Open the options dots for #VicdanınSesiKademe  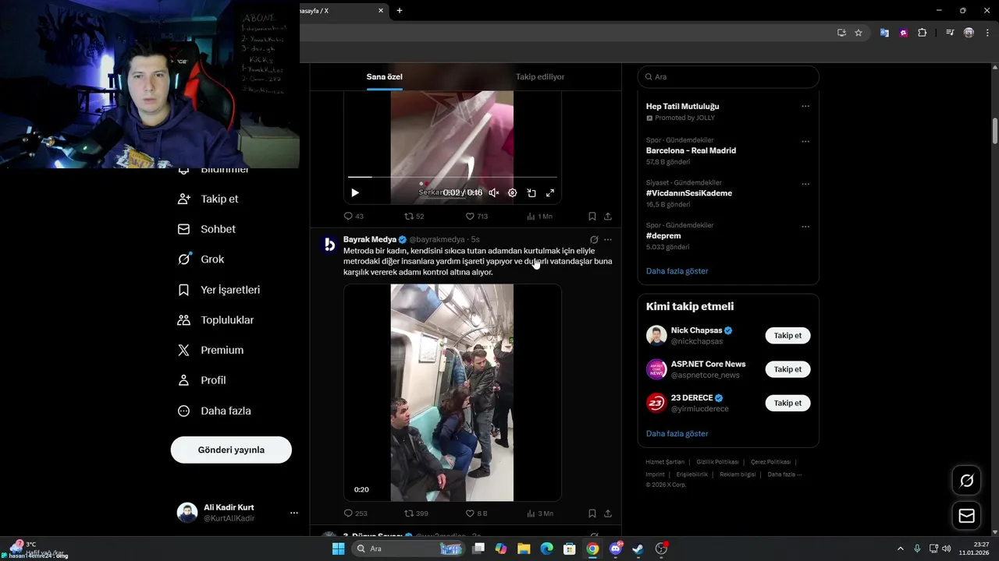[805, 185]
